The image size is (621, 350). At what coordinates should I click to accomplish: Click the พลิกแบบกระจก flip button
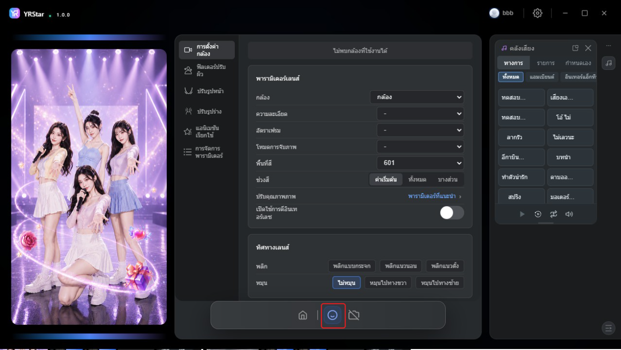pos(352,266)
